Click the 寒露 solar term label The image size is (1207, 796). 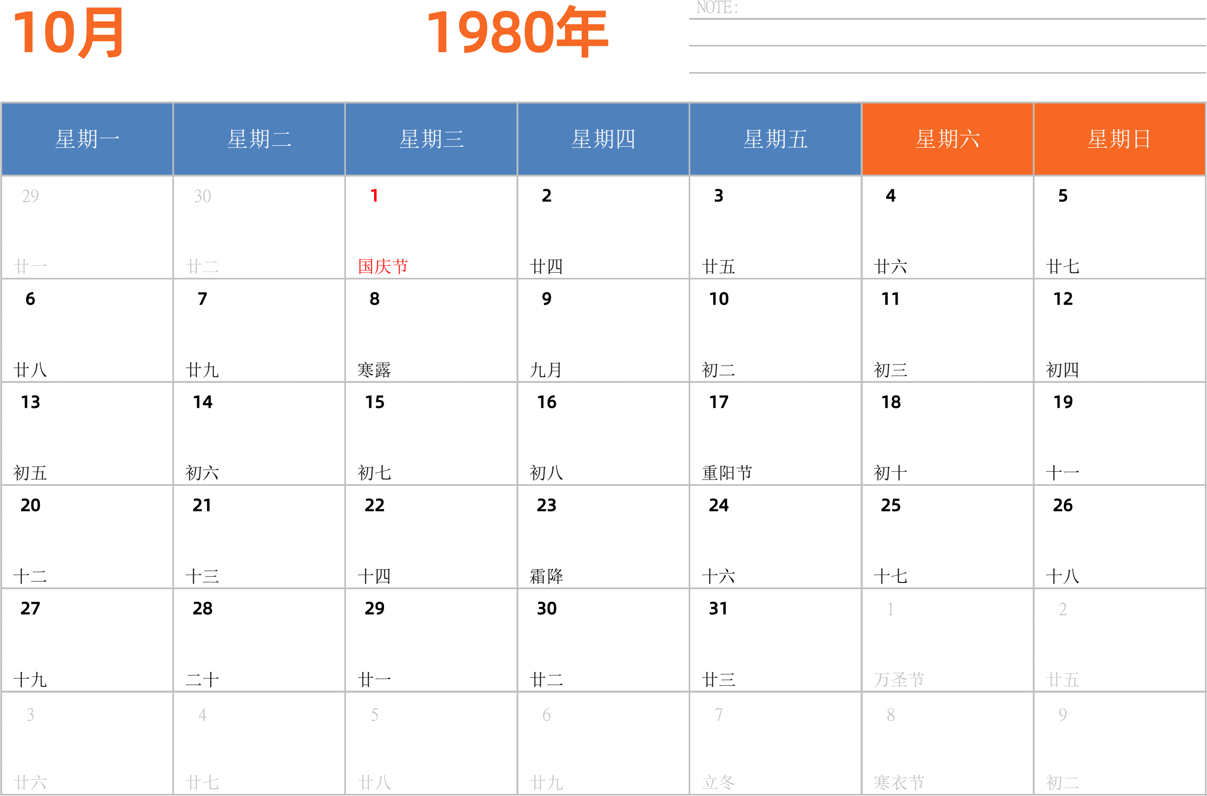pyautogui.click(x=374, y=370)
